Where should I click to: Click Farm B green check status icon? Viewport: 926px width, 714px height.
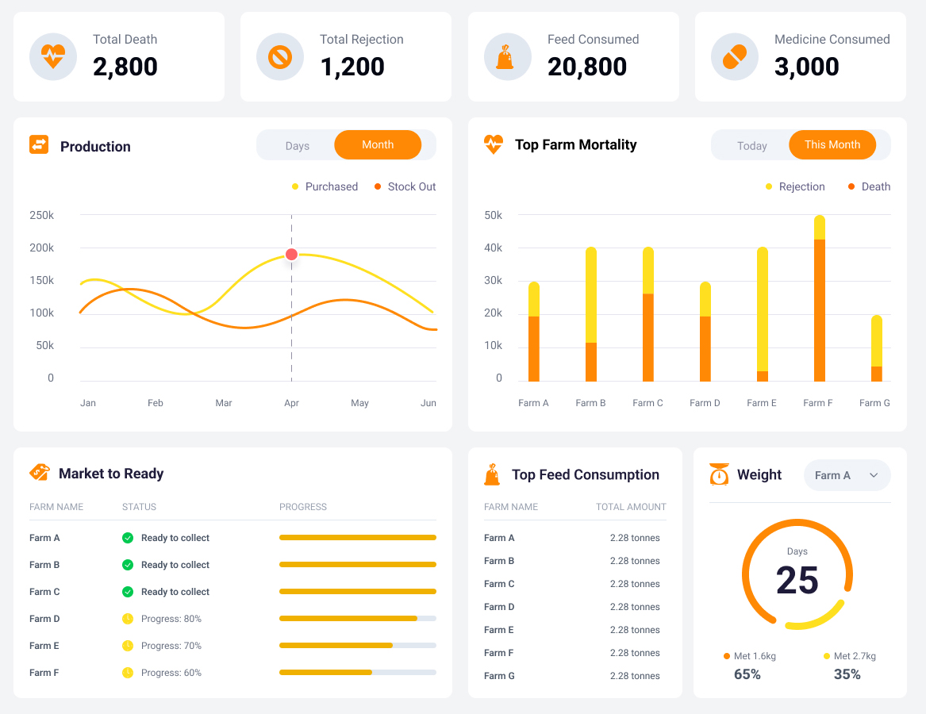click(x=128, y=565)
